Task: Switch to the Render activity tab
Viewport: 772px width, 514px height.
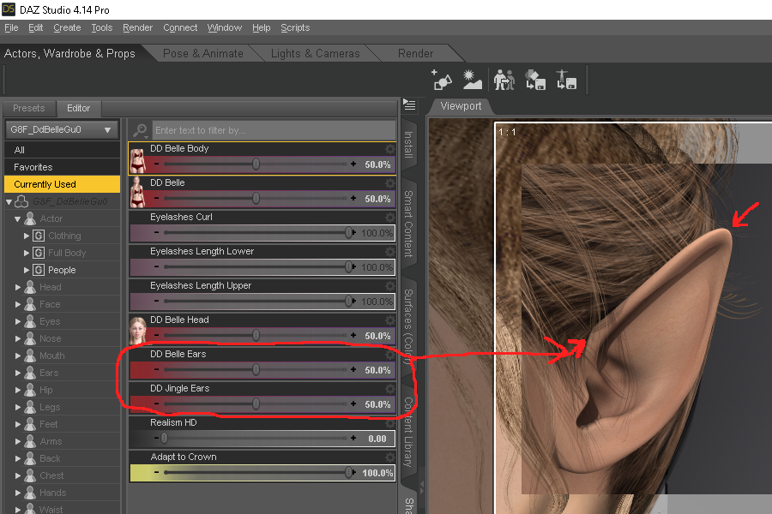Action: coord(415,53)
